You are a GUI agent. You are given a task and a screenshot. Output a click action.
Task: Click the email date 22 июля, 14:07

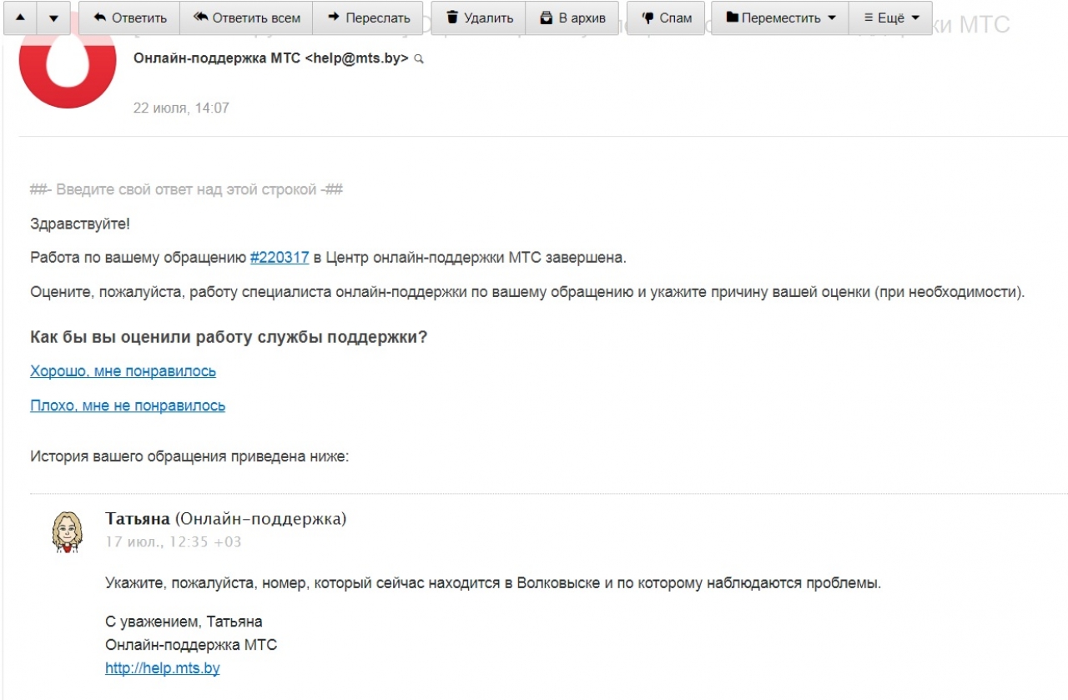[x=181, y=108]
